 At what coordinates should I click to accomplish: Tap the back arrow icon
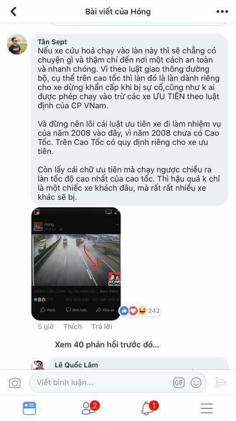[x=14, y=11]
